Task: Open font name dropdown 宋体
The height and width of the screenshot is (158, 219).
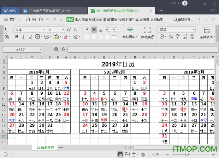Action: 45,30
